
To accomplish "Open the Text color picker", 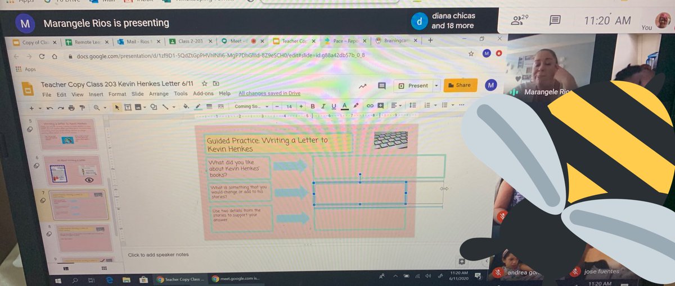I will point(345,106).
